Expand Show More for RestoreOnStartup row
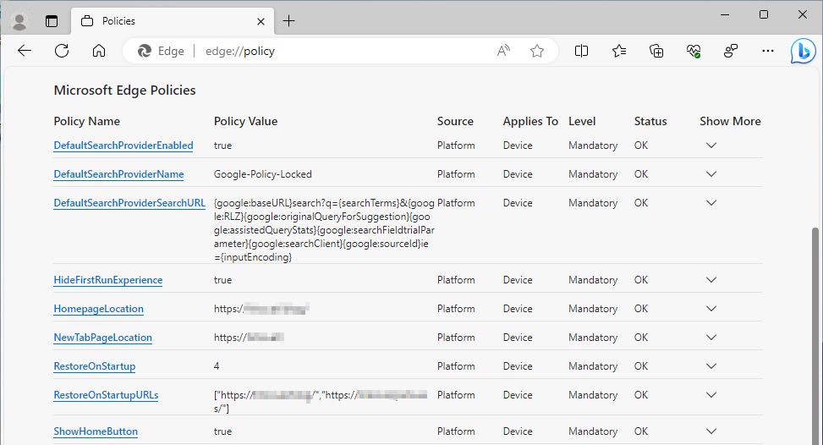Viewport: 823px width, 445px height. 711,366
